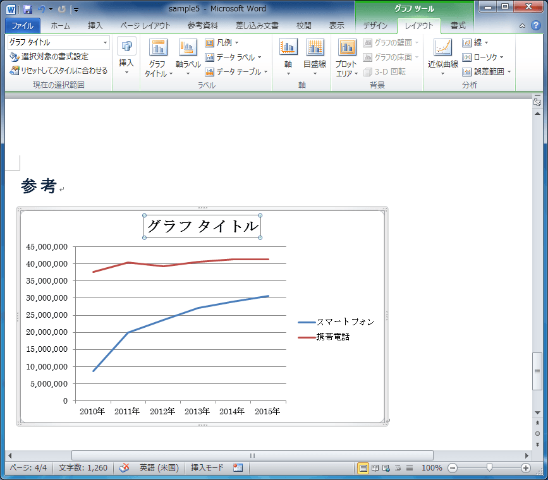Open the データ テーブル dropdown
The image size is (548, 480).
[x=236, y=72]
